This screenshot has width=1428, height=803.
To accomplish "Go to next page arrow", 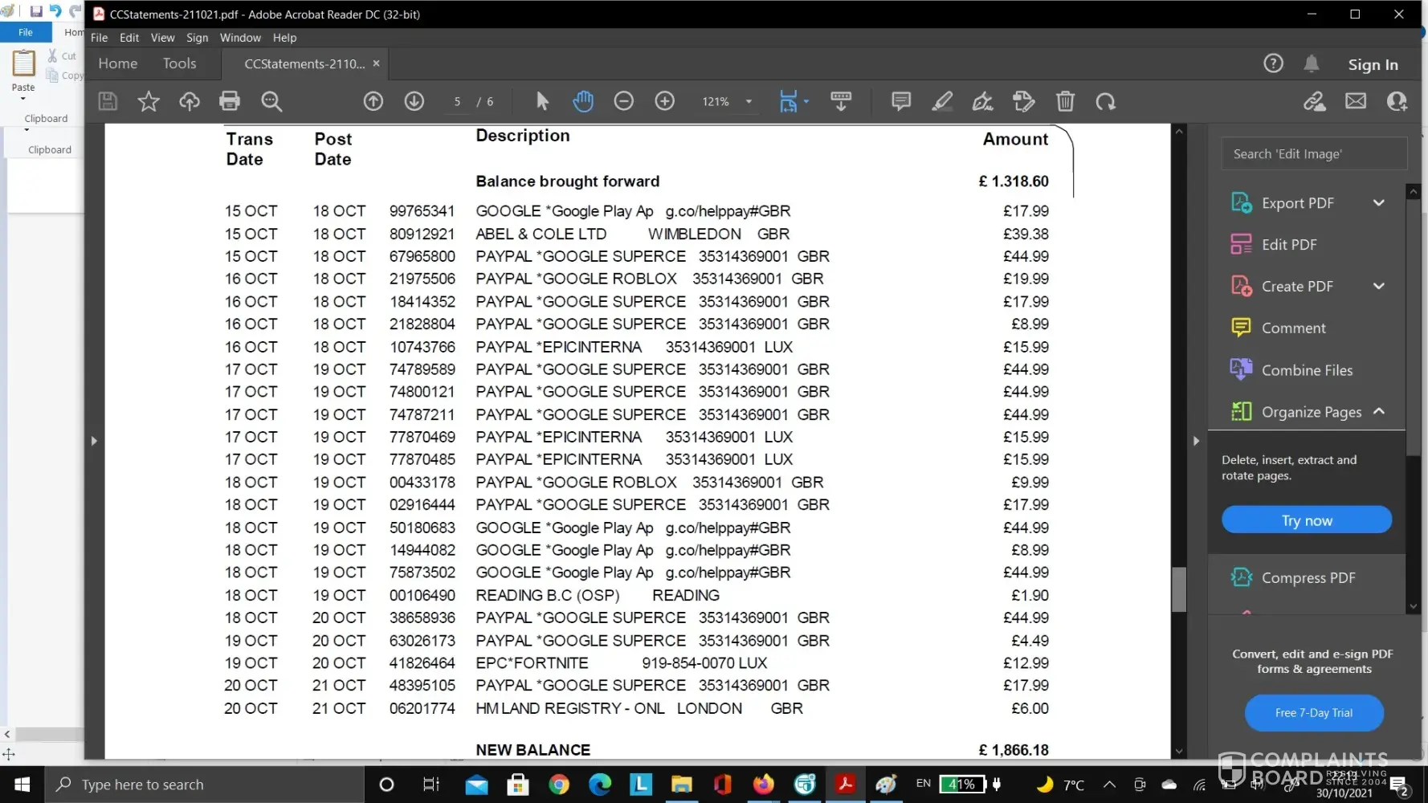I will pos(414,101).
